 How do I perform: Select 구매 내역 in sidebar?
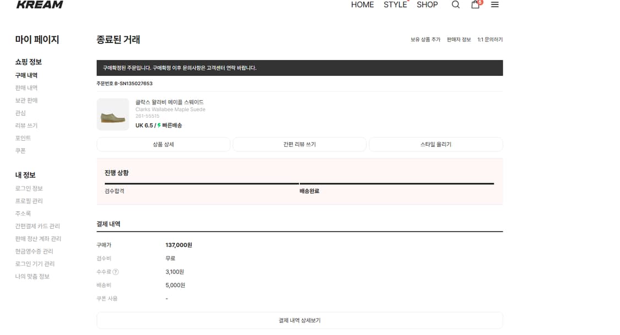pos(26,75)
